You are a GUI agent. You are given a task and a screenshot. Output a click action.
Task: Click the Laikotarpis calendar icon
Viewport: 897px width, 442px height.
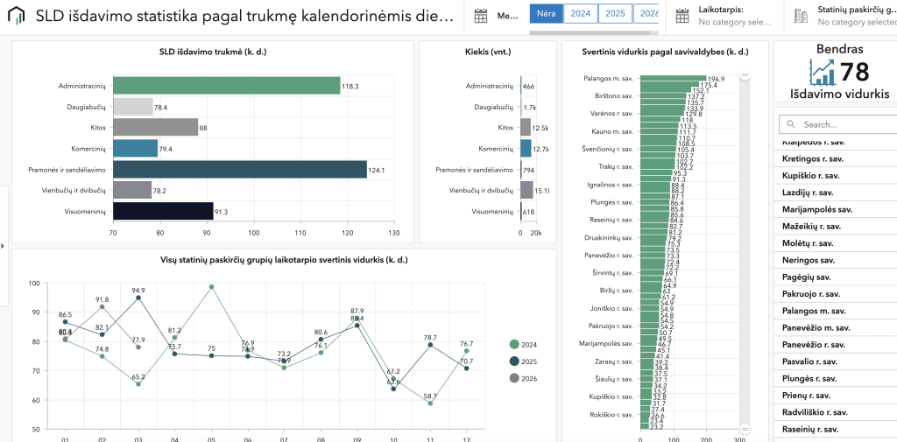click(x=682, y=16)
